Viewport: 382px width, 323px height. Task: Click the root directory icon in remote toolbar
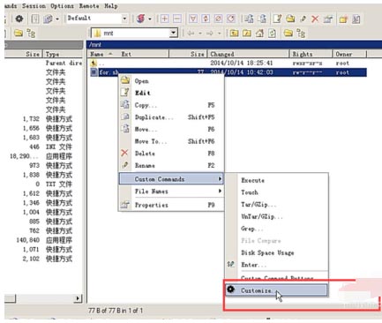(247, 34)
